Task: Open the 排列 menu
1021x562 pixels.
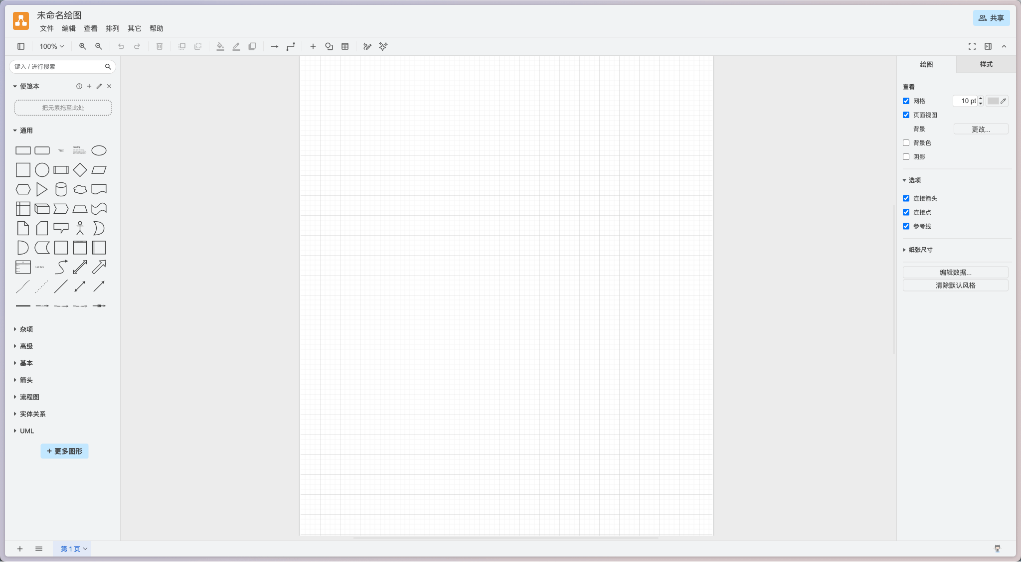Action: pos(112,28)
